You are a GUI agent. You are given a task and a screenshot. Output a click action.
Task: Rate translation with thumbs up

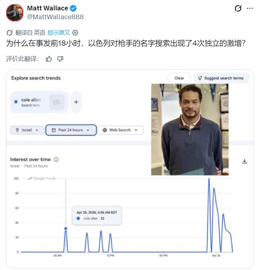click(49, 59)
